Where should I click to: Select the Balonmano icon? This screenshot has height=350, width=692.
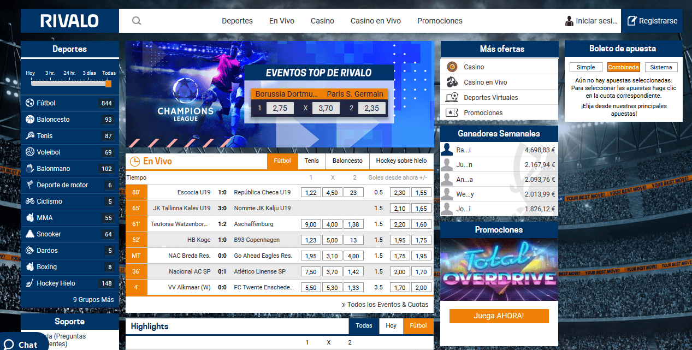[x=30, y=168]
